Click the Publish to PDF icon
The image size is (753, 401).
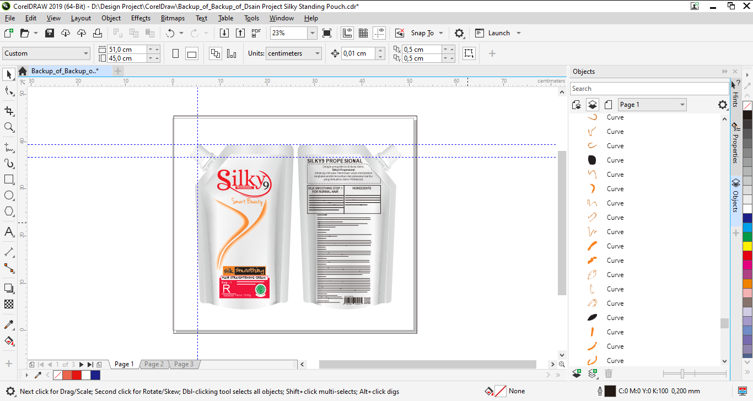(x=256, y=33)
